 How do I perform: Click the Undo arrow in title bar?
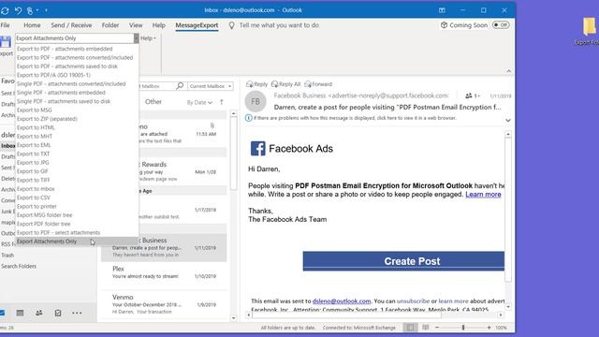tap(18, 10)
